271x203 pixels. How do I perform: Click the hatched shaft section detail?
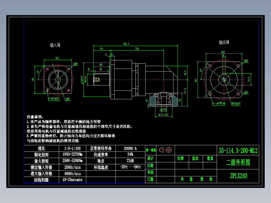pyautogui.click(x=163, y=100)
